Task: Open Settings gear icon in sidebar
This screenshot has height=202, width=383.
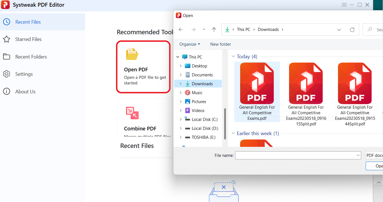Action: [6, 74]
